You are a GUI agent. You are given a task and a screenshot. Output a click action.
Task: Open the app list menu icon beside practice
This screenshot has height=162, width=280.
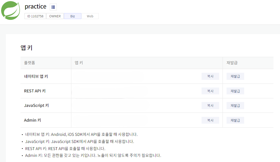coord(53,7)
